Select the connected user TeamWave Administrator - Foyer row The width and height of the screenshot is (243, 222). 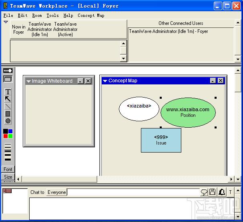pyautogui.click(x=169, y=31)
